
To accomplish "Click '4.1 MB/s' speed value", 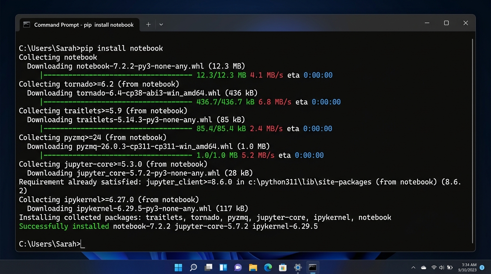I will (267, 75).
